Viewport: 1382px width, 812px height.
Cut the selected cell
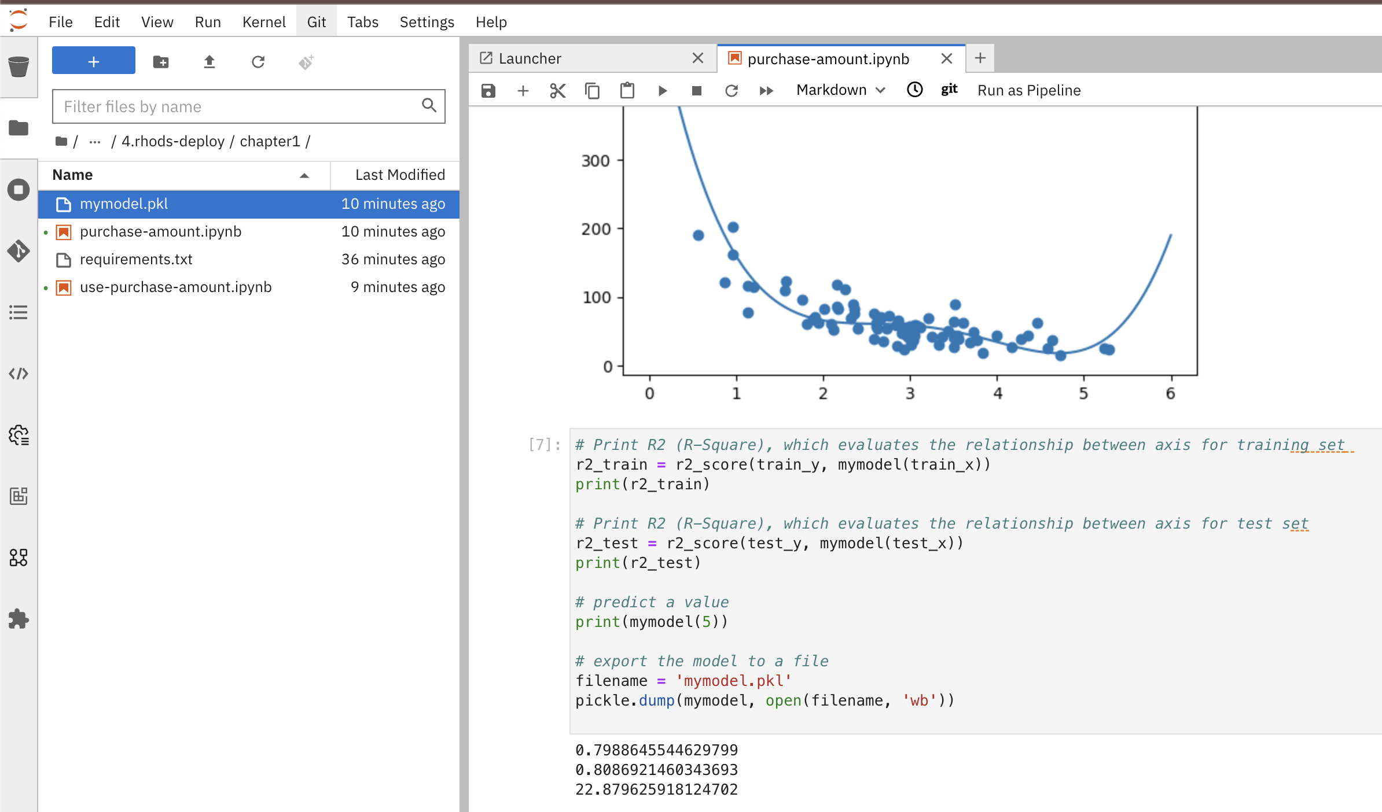[558, 91]
